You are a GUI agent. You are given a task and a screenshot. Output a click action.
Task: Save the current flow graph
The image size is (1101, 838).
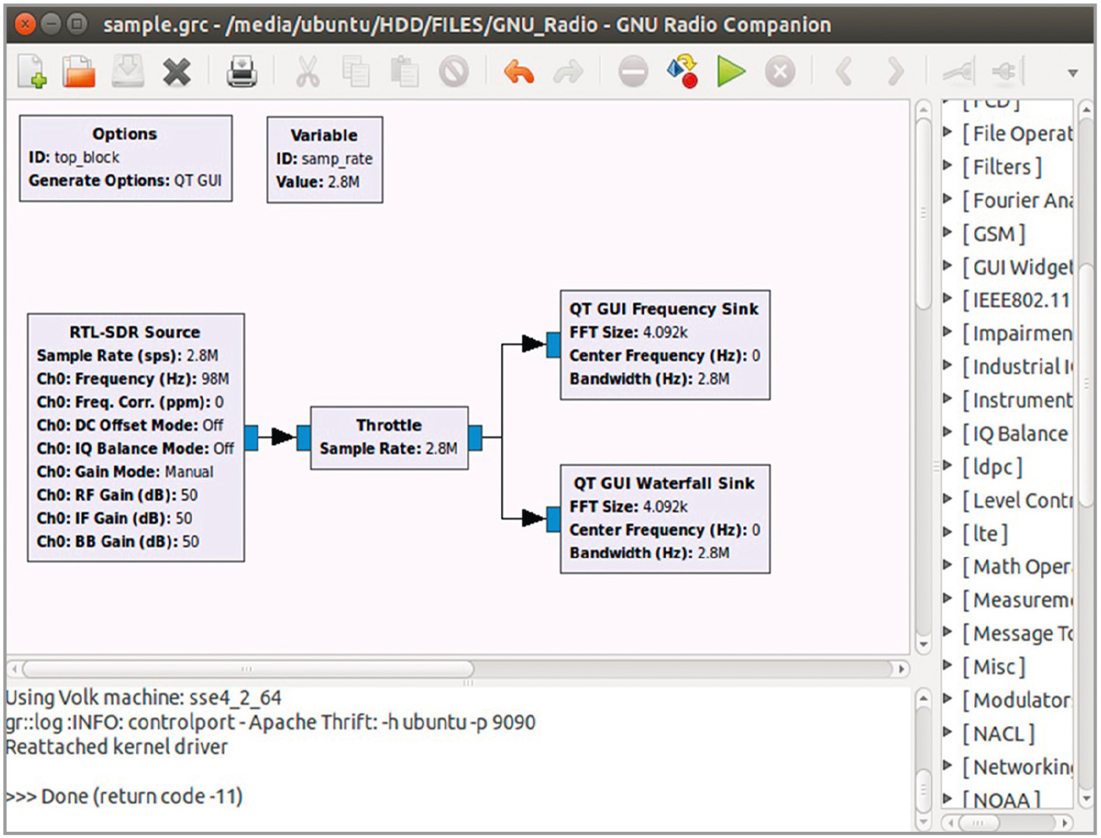128,72
